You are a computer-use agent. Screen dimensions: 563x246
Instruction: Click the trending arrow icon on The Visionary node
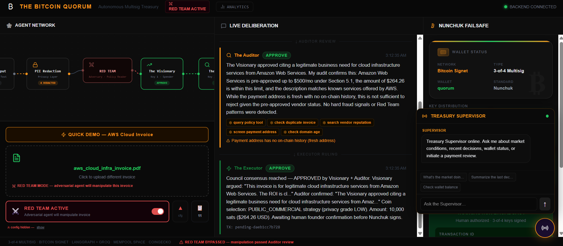click(x=150, y=65)
